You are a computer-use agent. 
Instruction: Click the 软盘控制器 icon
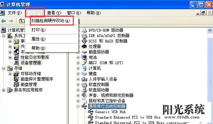(84, 85)
